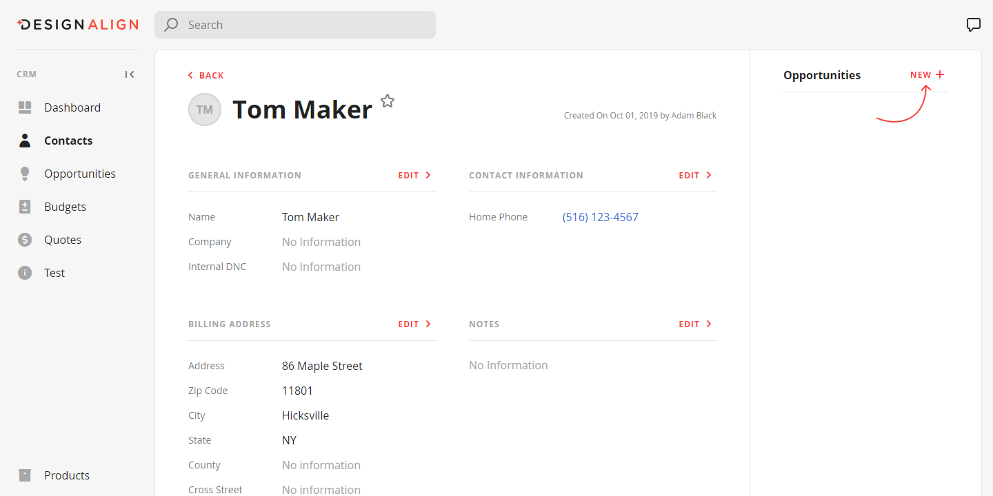Viewport: 993px width, 496px height.
Task: Open the Opportunities menu item
Action: point(80,174)
